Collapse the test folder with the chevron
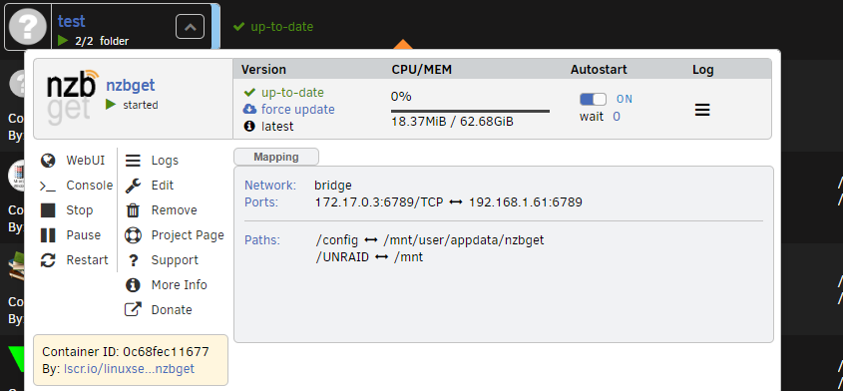 [190, 27]
